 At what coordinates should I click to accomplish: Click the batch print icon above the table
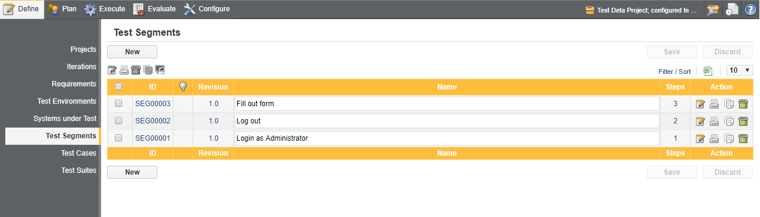point(124,70)
